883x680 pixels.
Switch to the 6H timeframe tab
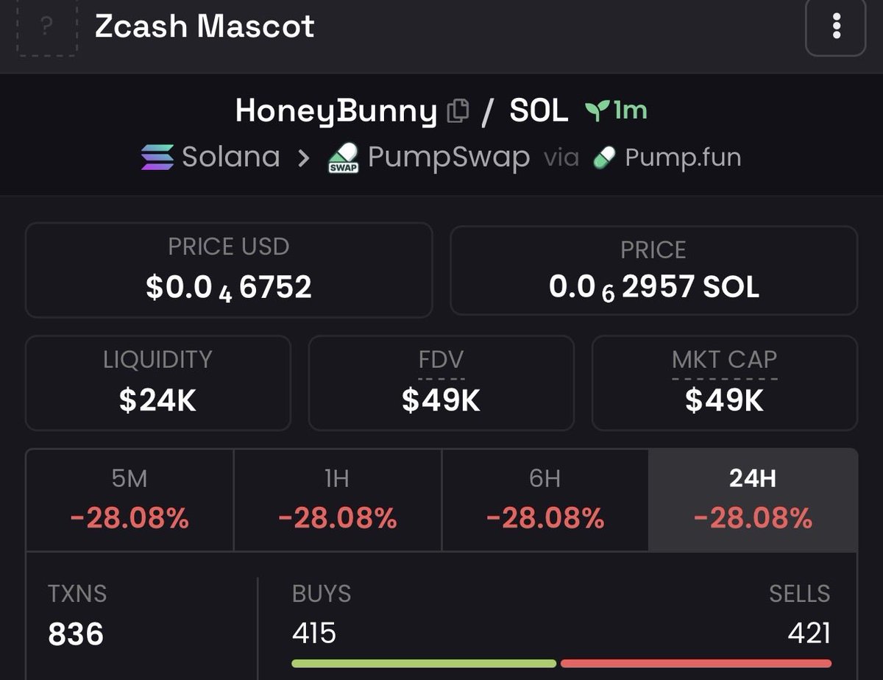point(545,500)
